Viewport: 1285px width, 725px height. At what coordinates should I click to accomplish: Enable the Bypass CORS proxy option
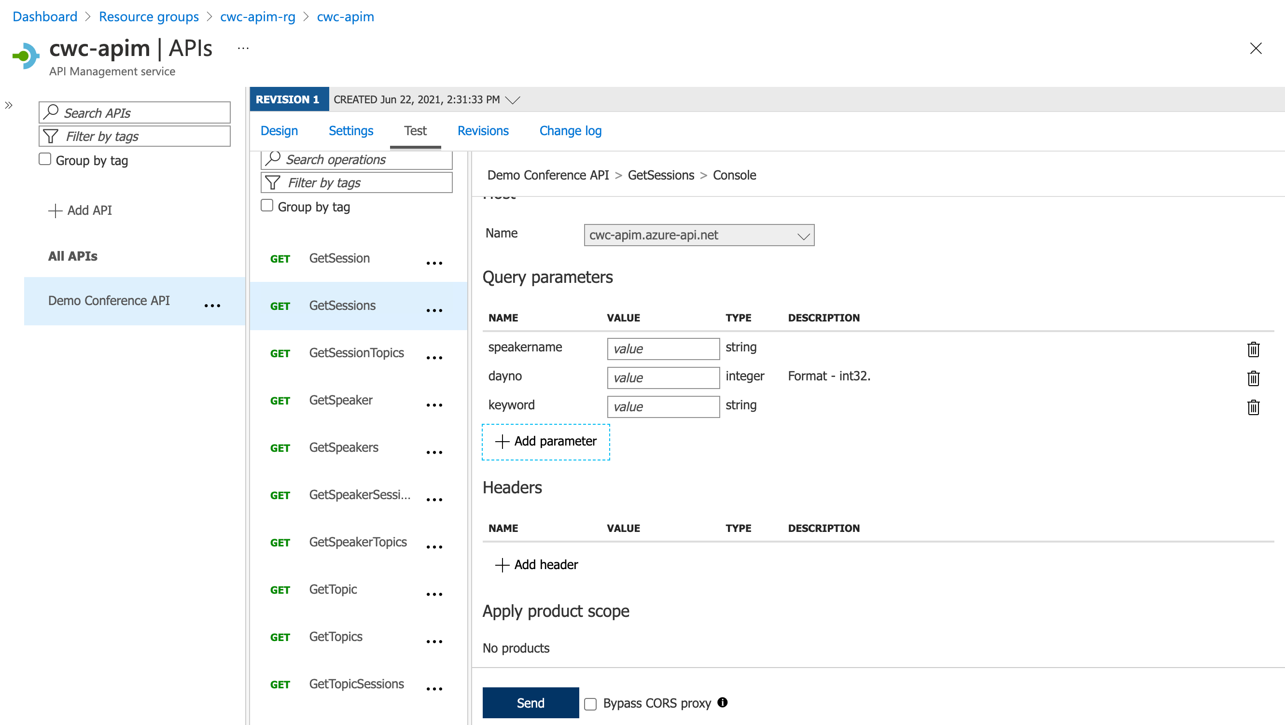click(591, 703)
